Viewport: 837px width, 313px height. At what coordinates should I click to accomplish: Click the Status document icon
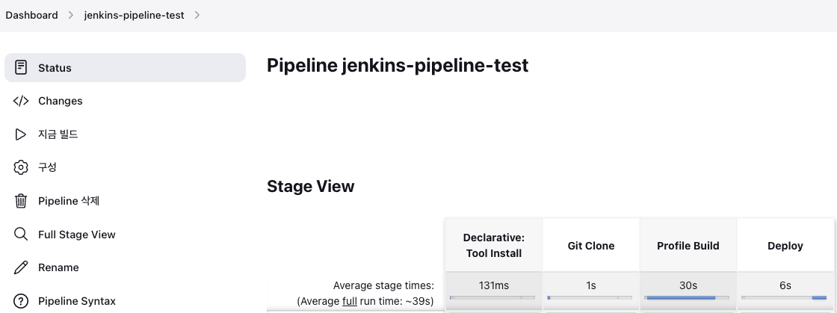(22, 68)
